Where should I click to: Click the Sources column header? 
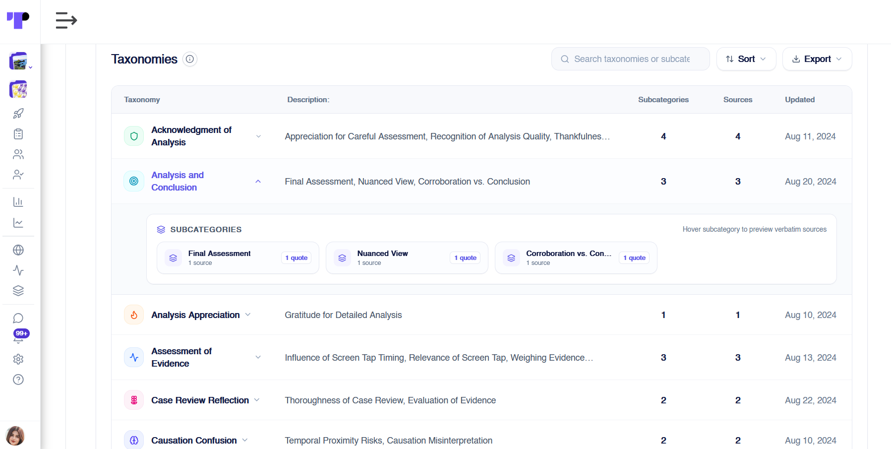point(738,100)
